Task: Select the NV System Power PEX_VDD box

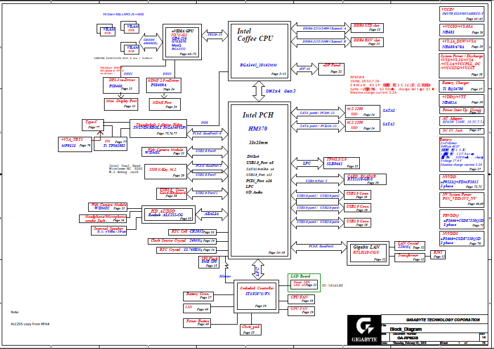Action: pyautogui.click(x=462, y=200)
